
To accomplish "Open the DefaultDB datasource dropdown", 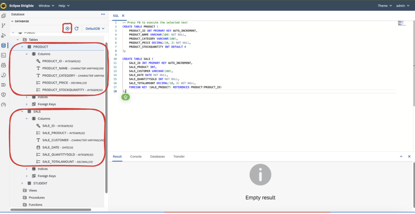I will point(95,29).
